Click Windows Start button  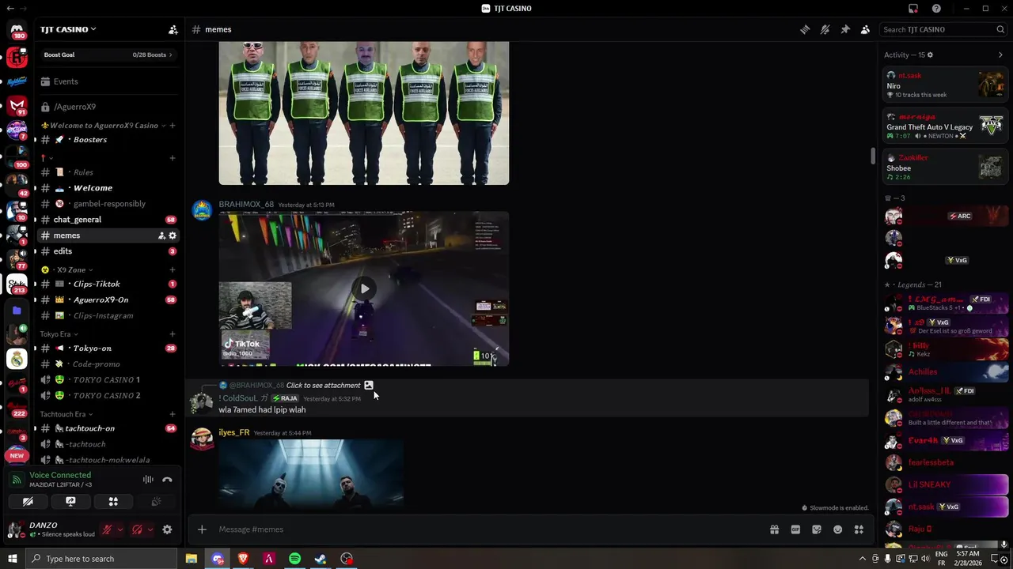point(13,559)
